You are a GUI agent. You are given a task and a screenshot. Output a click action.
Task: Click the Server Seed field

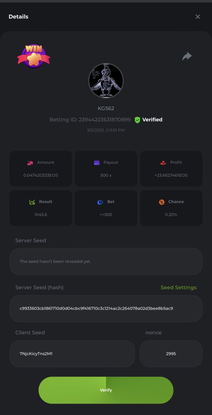[x=106, y=261]
